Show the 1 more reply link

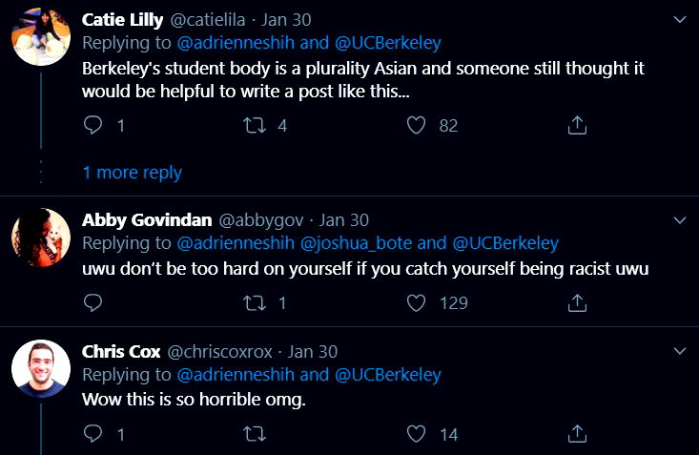click(x=132, y=173)
